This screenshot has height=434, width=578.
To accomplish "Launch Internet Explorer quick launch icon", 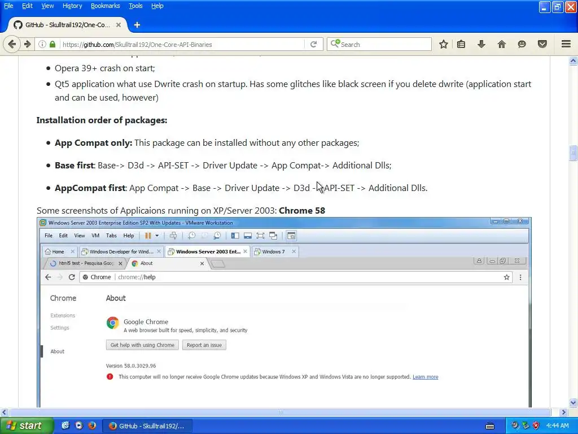I will click(65, 426).
